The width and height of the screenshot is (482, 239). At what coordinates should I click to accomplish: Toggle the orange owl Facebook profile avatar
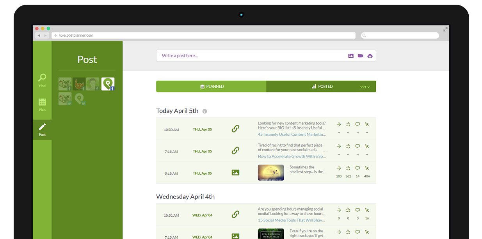(x=79, y=84)
